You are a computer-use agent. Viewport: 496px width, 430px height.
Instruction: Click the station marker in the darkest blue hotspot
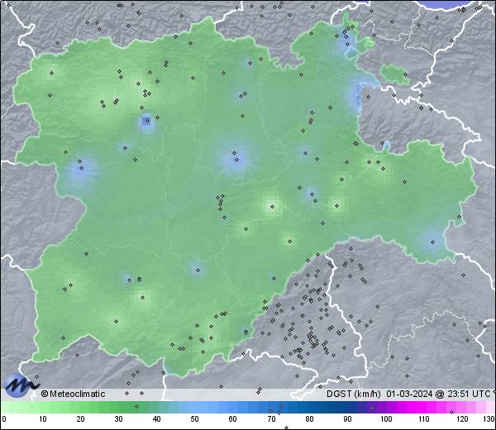(147, 120)
